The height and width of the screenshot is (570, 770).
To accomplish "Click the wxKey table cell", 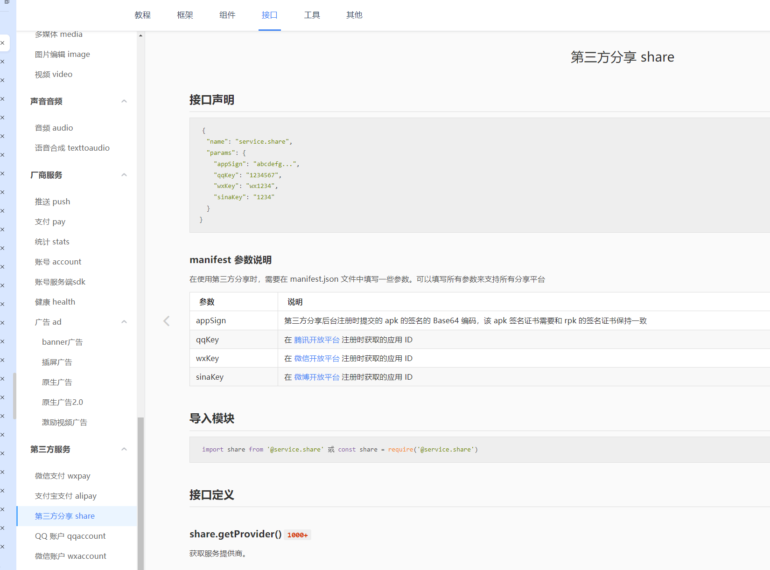I will click(x=234, y=358).
